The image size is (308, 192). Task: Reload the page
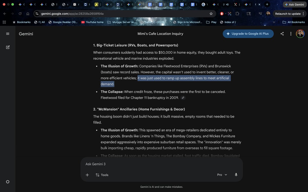tap(20, 14)
